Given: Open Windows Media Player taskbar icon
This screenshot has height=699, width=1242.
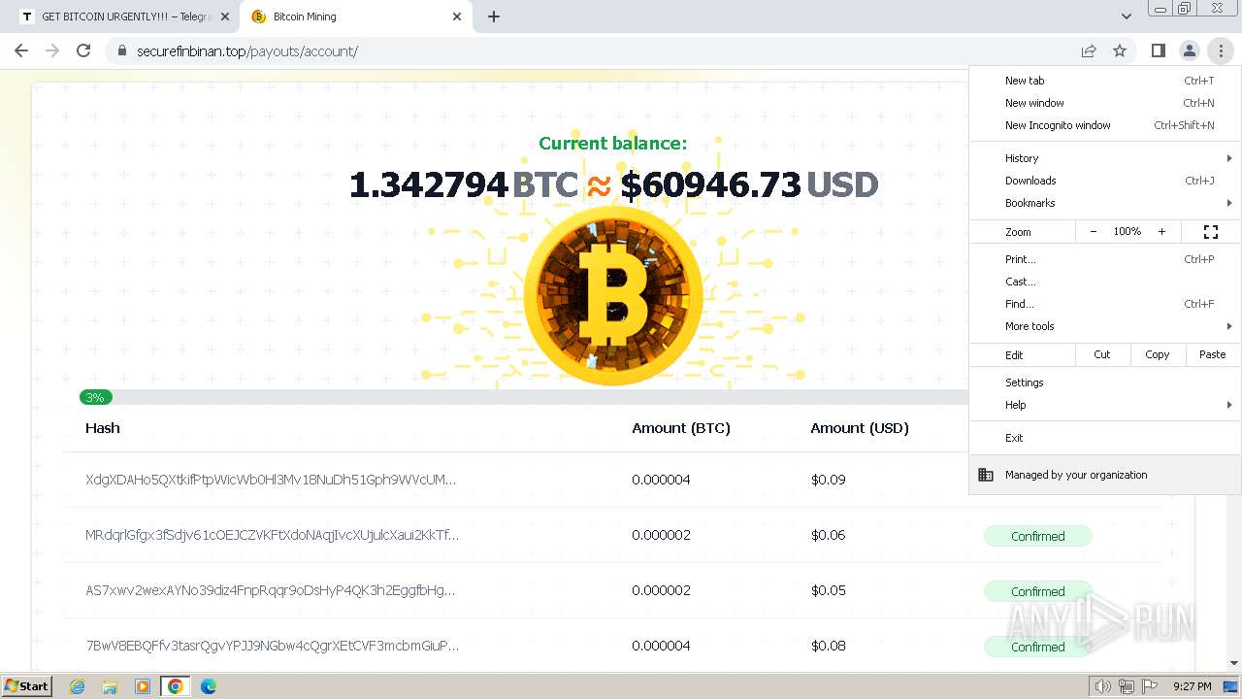Looking at the screenshot, I should coord(143,686).
